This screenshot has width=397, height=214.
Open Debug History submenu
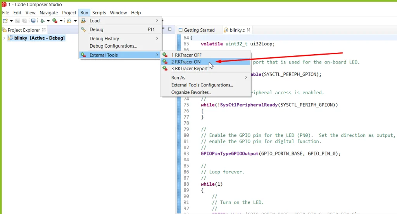point(120,38)
